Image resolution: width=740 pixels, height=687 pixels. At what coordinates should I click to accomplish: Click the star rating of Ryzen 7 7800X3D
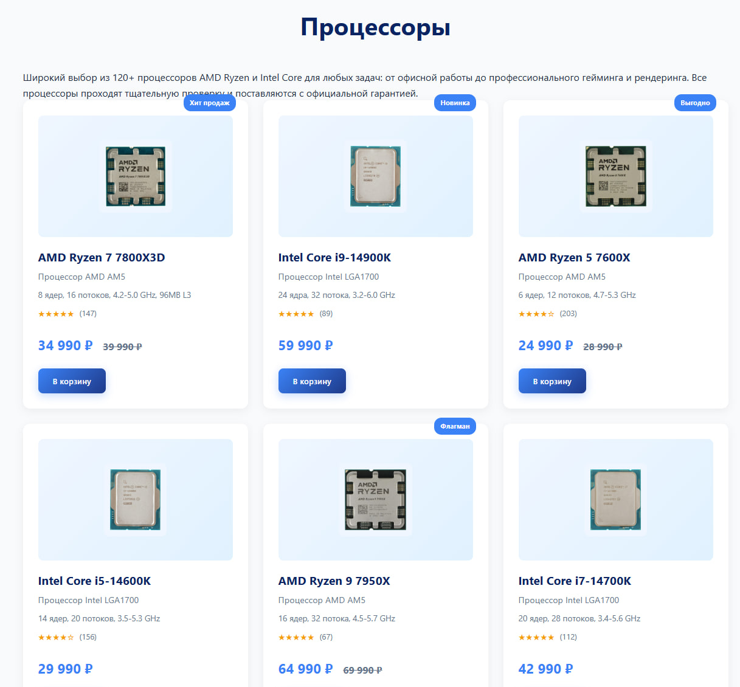(56, 314)
